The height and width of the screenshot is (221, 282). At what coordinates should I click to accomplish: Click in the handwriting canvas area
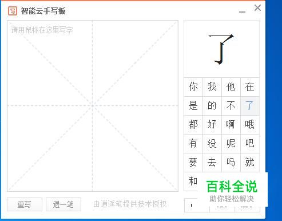[93, 106]
